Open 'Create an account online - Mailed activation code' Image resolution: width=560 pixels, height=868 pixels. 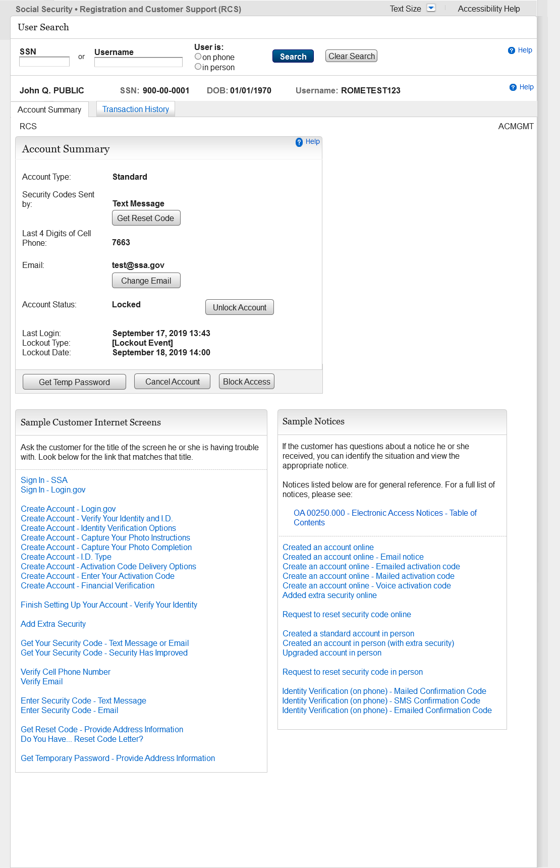(x=369, y=576)
